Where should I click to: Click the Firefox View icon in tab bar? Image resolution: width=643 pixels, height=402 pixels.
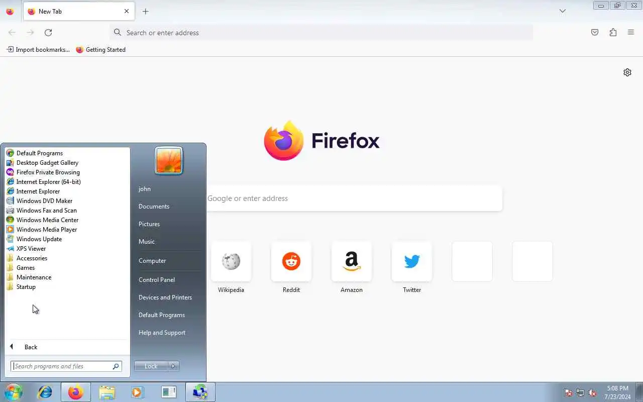(x=10, y=12)
